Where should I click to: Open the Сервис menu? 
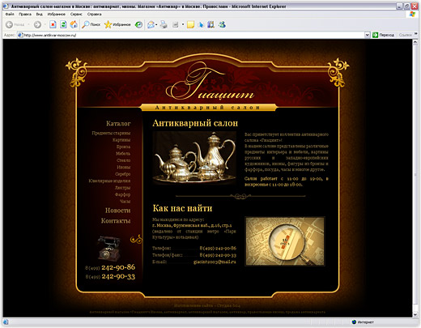(76, 14)
